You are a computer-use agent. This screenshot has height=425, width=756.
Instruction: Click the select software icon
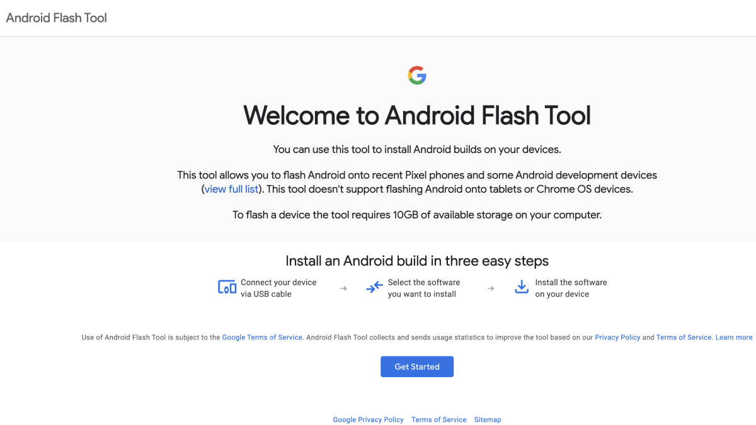pyautogui.click(x=374, y=287)
